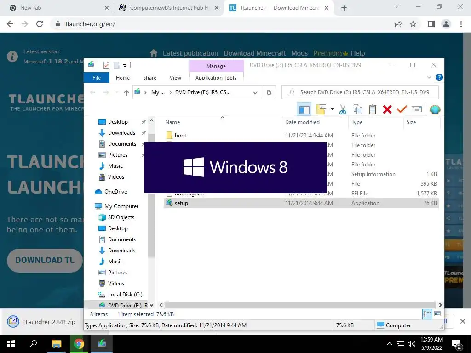
Task: Select My Computer in the navigation pane
Action: pyautogui.click(x=121, y=206)
